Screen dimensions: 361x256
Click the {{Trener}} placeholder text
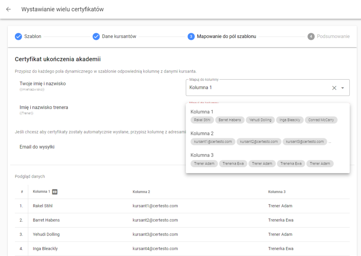(x=26, y=113)
